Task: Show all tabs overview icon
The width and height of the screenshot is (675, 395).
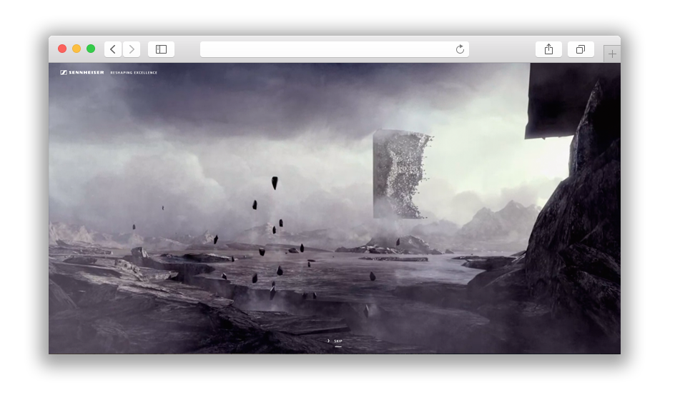Action: click(581, 49)
